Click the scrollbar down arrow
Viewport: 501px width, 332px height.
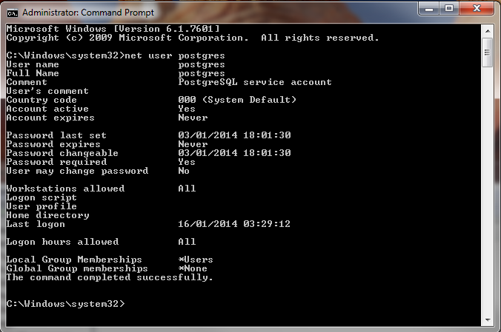487,319
